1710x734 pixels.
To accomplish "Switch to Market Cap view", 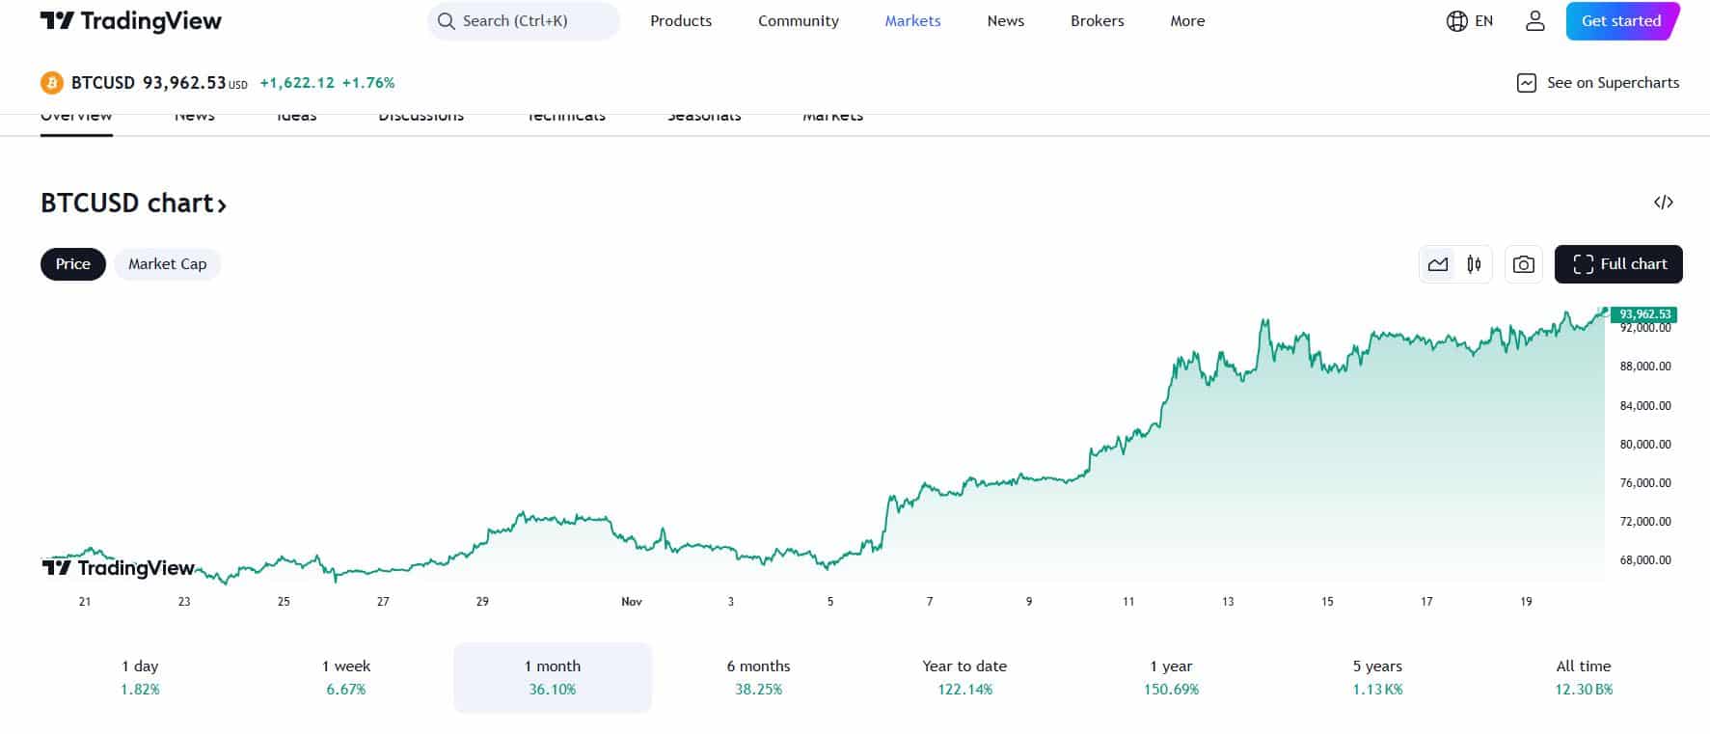I will click(x=168, y=264).
